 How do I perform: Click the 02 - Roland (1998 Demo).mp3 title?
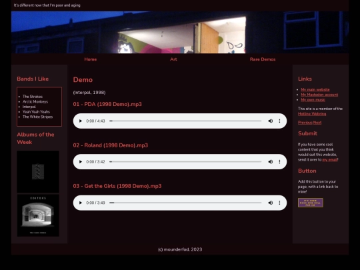[x=111, y=145]
